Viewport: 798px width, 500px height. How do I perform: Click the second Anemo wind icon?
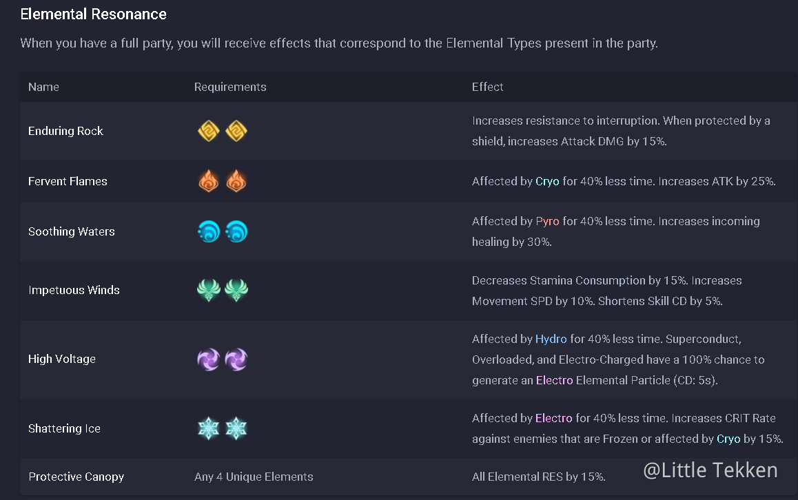pyautogui.click(x=236, y=290)
